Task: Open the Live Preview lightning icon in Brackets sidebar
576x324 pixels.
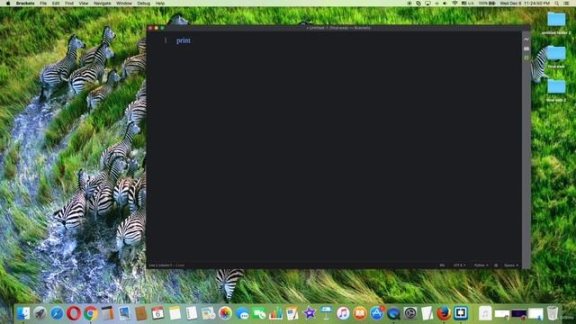Action: [x=526, y=39]
